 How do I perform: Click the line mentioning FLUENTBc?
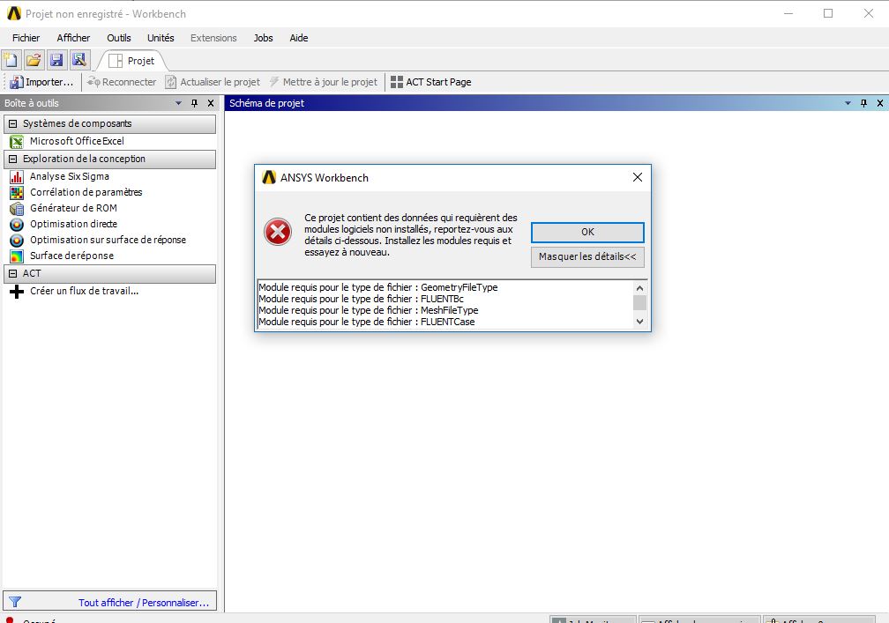click(x=362, y=299)
